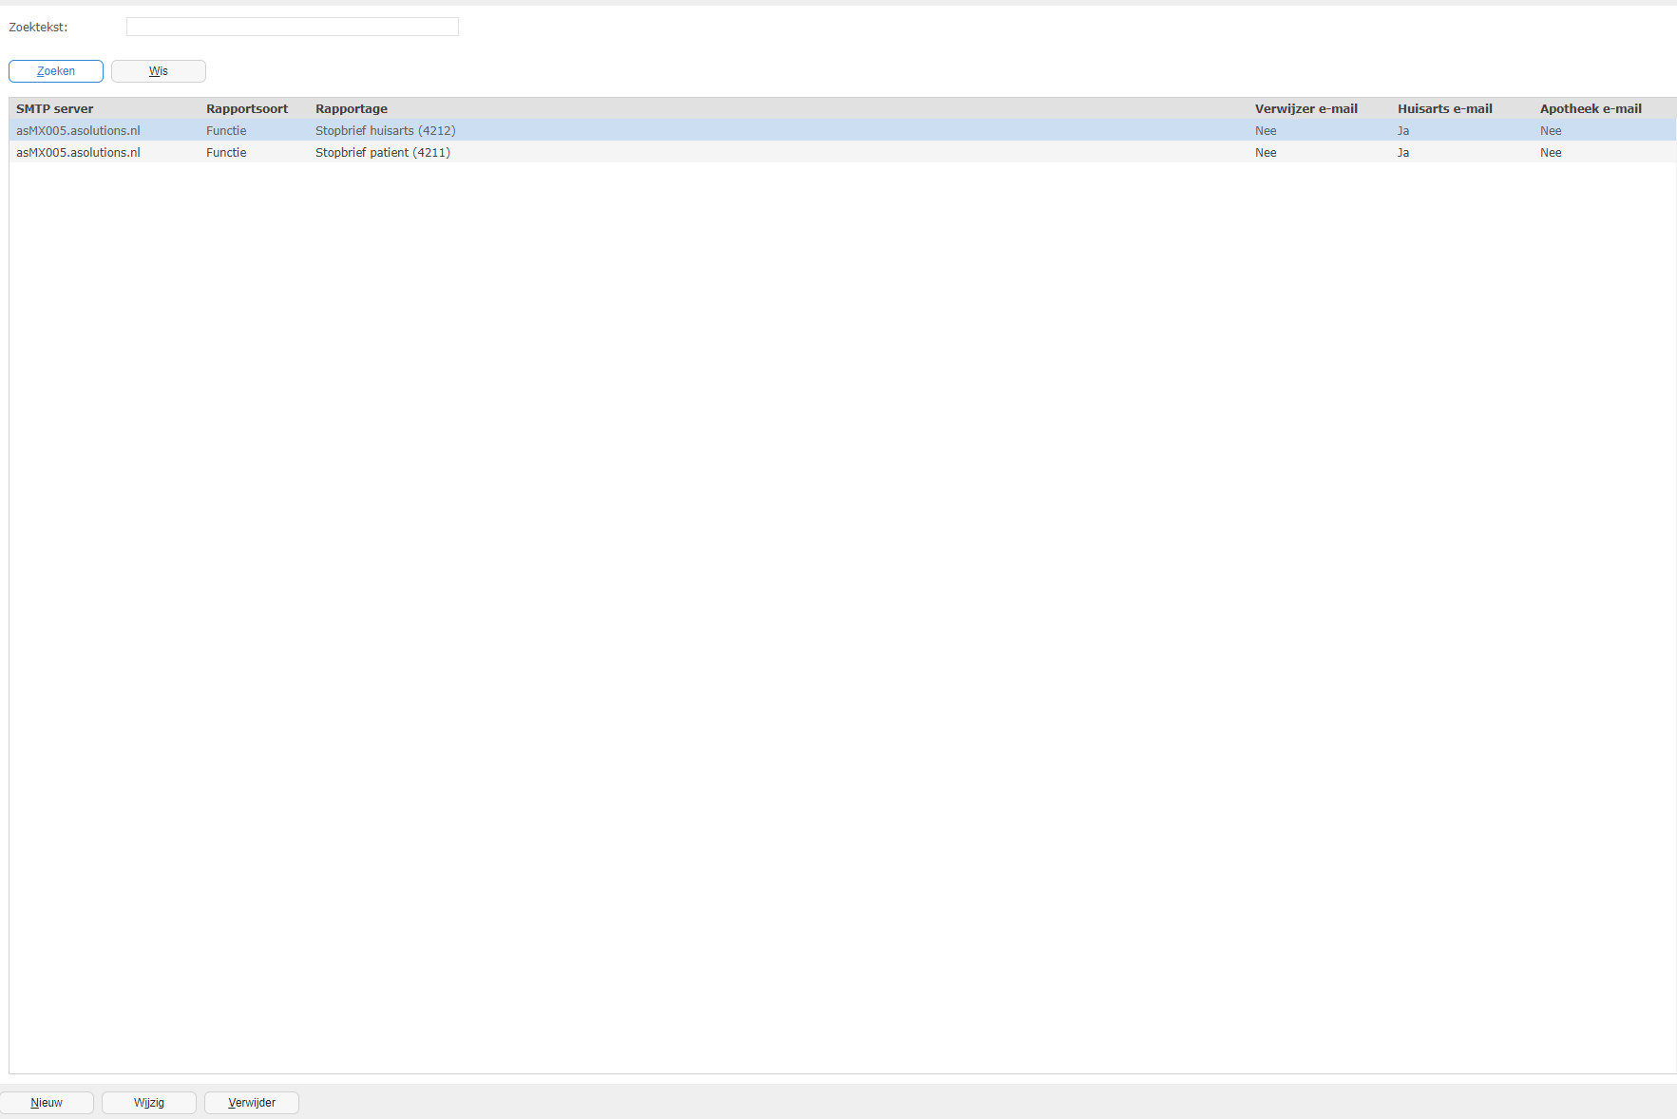Screen dimensions: 1677x1119
Task: Click into the Zoektekst search field
Action: click(292, 27)
